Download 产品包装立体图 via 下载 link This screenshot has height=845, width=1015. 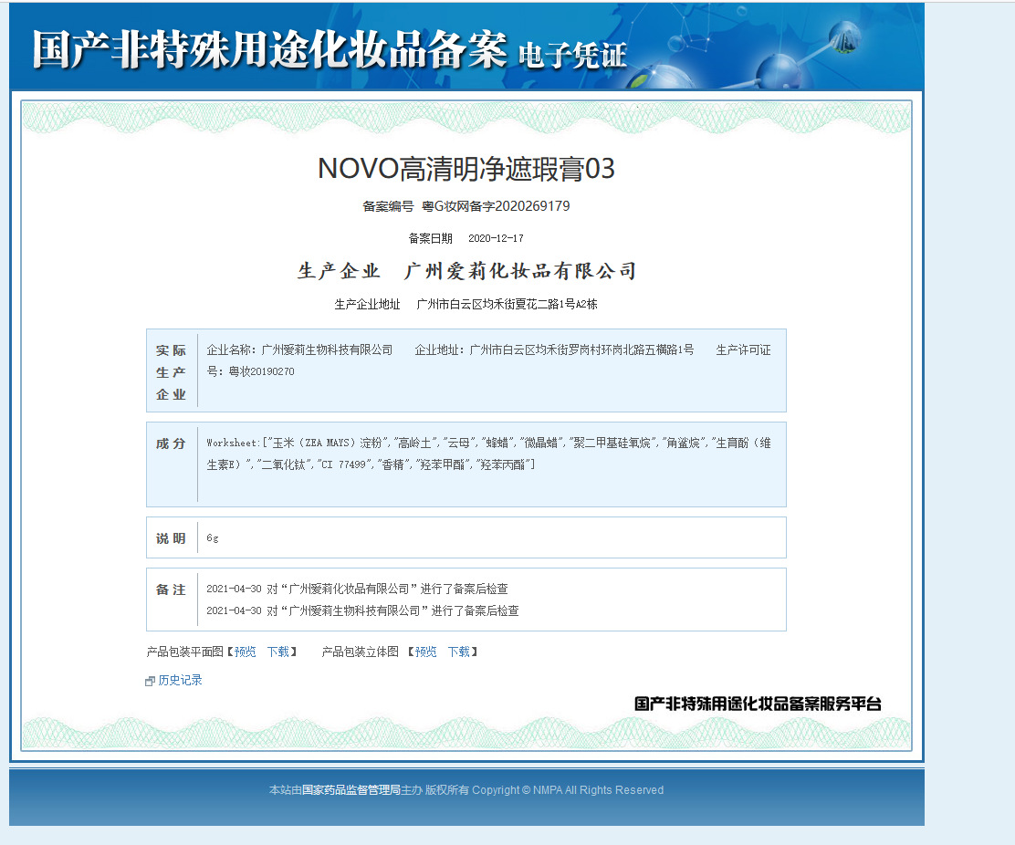pyautogui.click(x=459, y=652)
